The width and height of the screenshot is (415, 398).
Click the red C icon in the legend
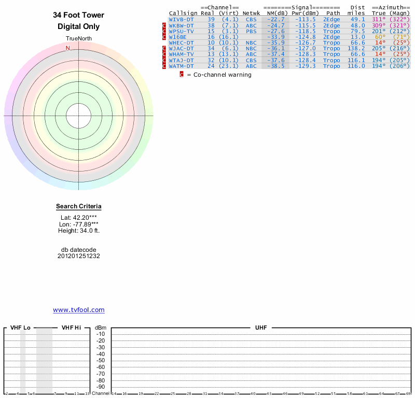(182, 75)
